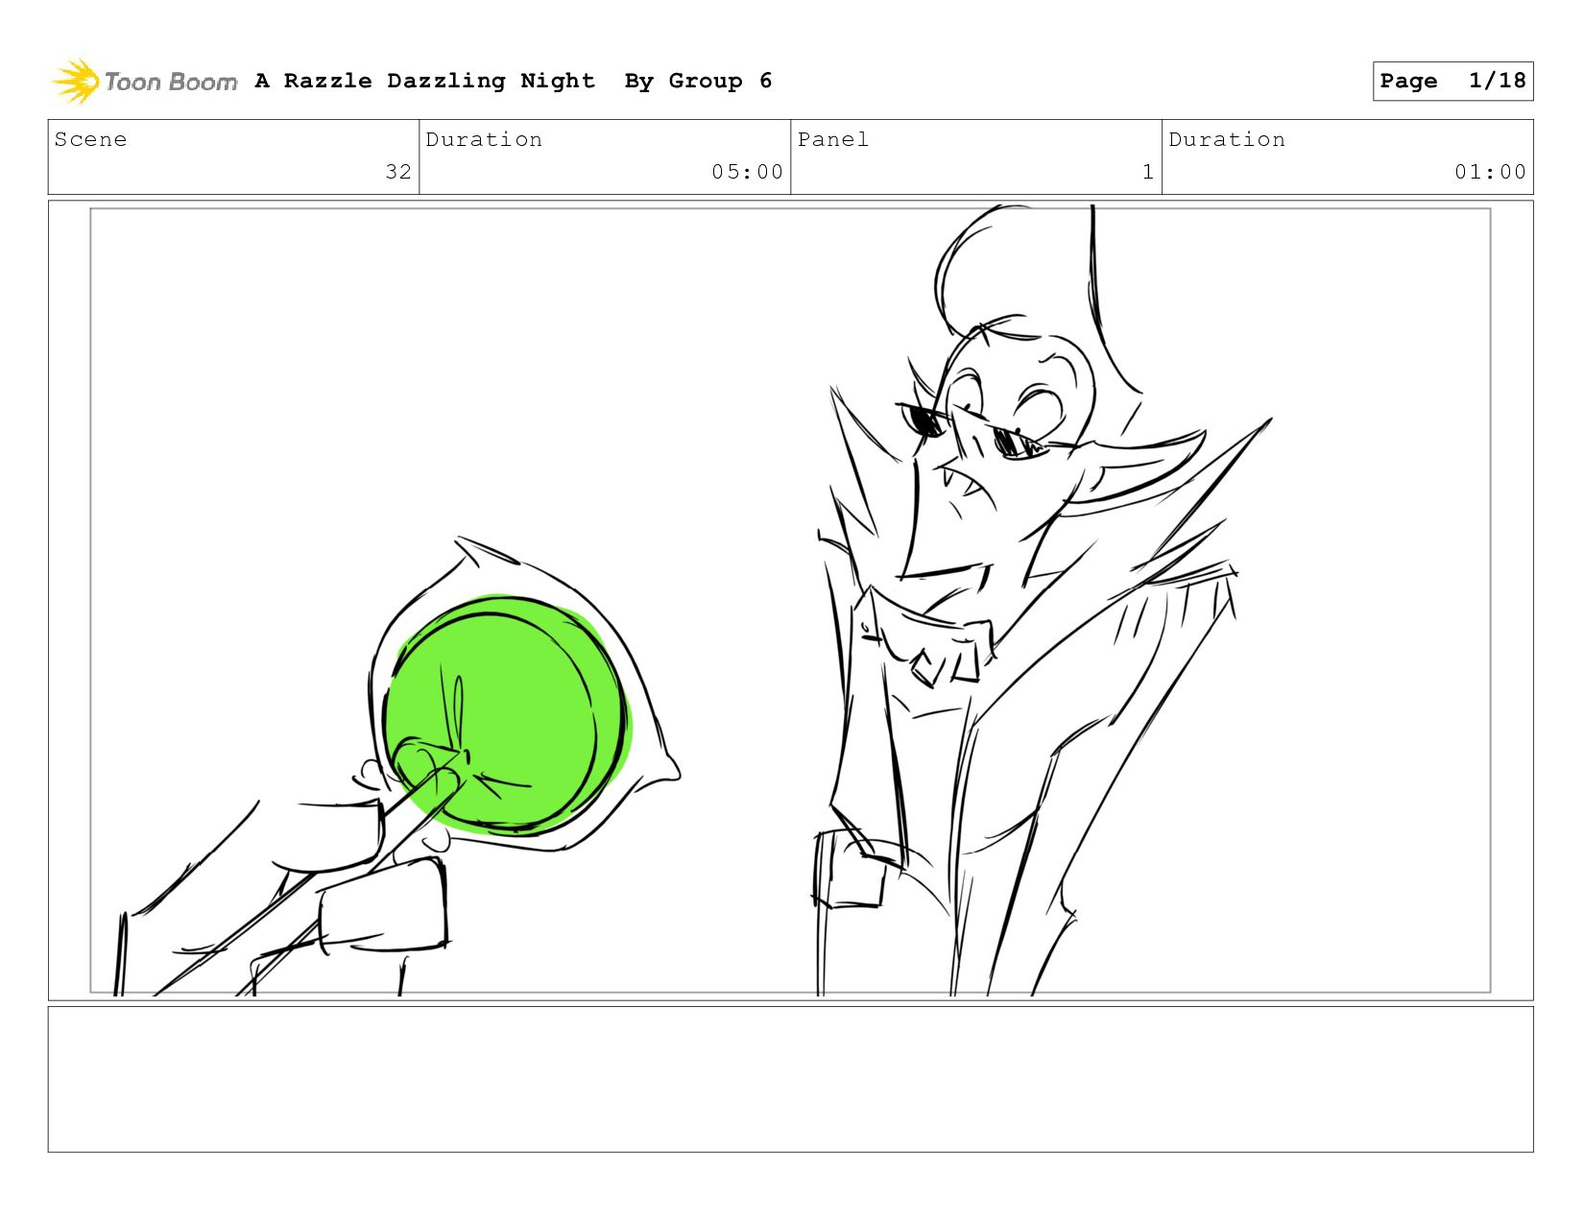
Task: Click the scene duration value '05:00'
Action: 747,172
